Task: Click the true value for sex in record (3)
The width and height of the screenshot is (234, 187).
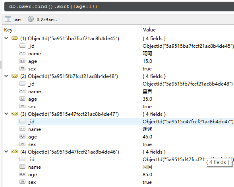Action: [147, 144]
